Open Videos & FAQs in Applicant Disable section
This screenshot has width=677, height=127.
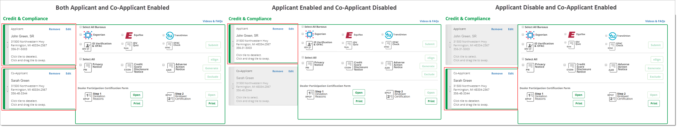tap(655, 21)
